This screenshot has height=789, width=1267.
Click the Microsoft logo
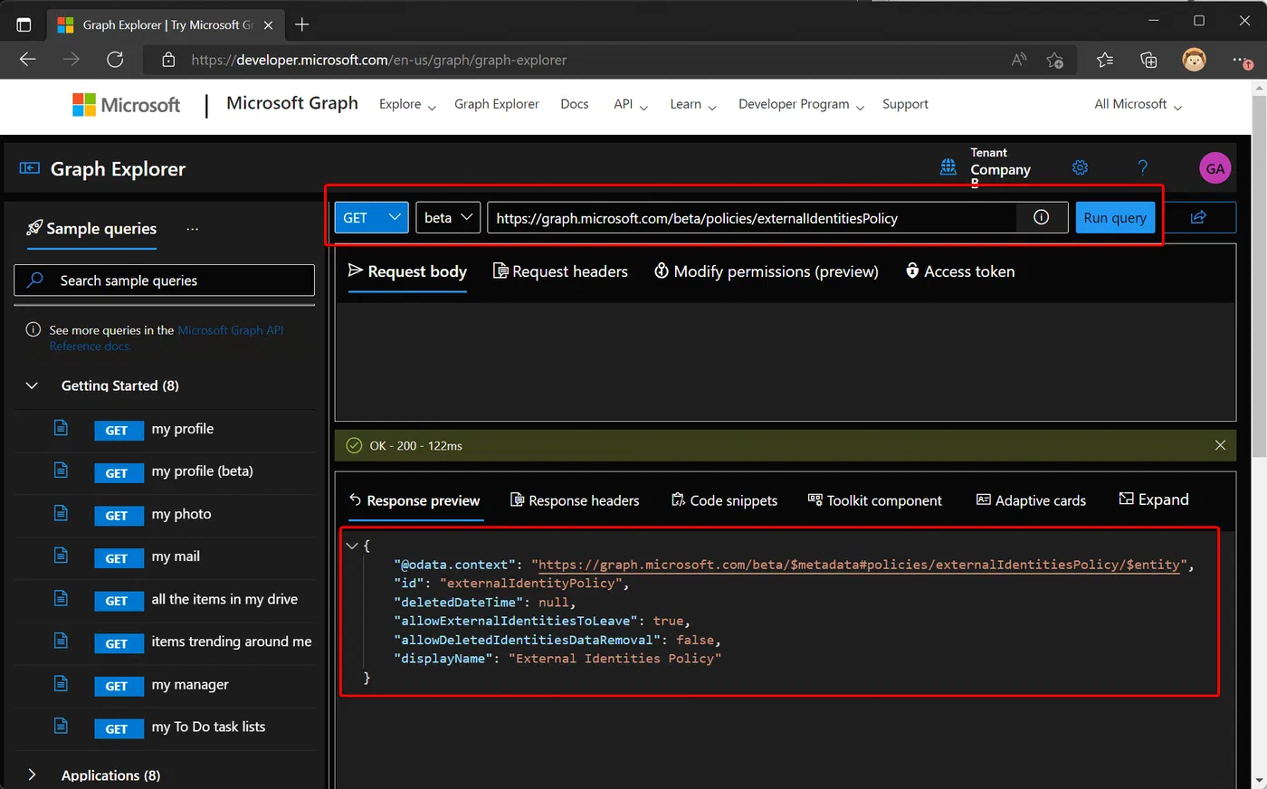[x=127, y=105]
